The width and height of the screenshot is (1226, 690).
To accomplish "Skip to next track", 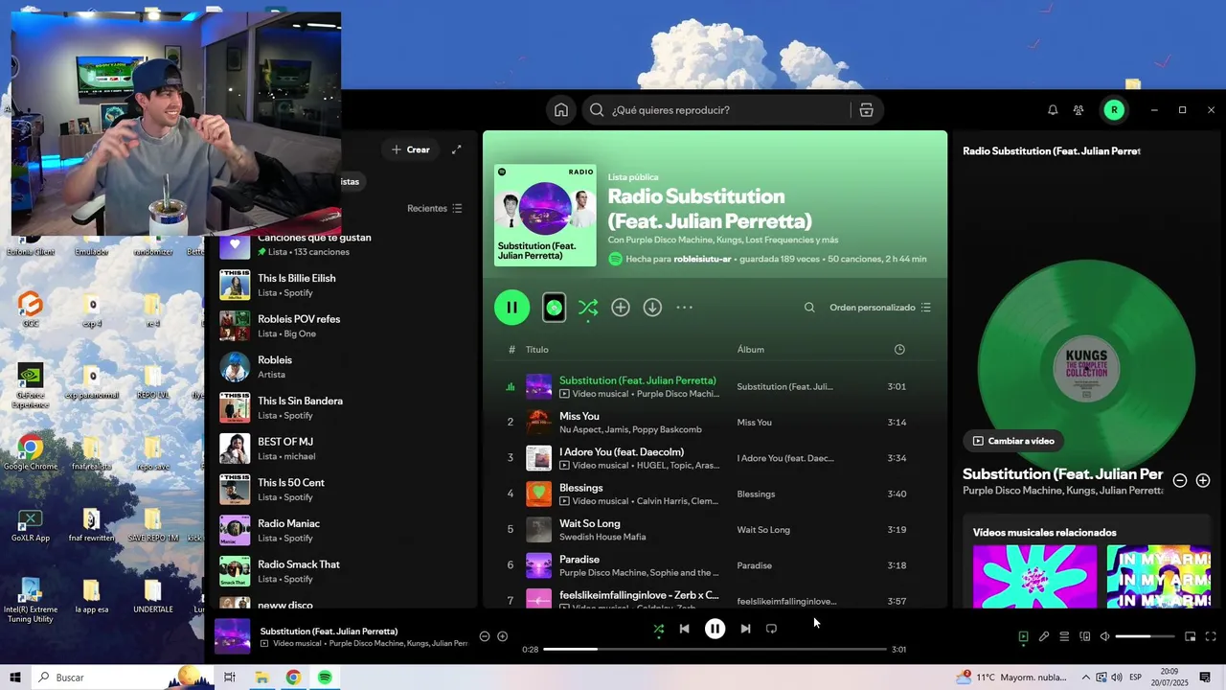I will click(x=745, y=629).
